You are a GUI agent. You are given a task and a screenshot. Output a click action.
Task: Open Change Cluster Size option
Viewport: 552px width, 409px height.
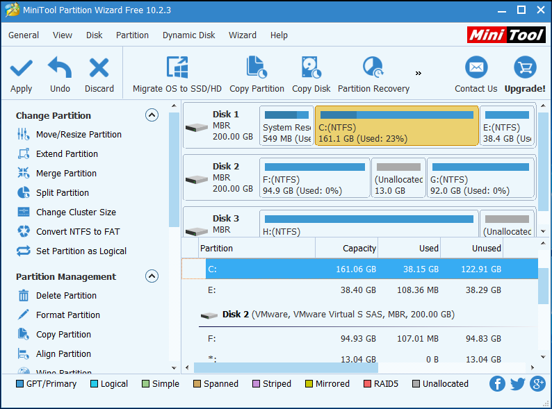coord(67,212)
